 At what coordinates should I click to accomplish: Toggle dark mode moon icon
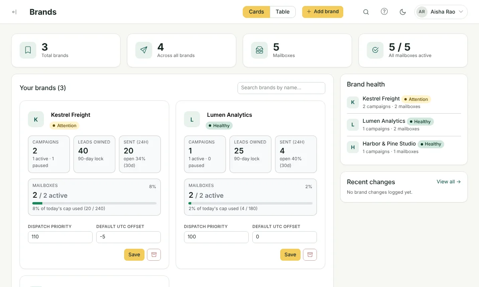(x=403, y=12)
